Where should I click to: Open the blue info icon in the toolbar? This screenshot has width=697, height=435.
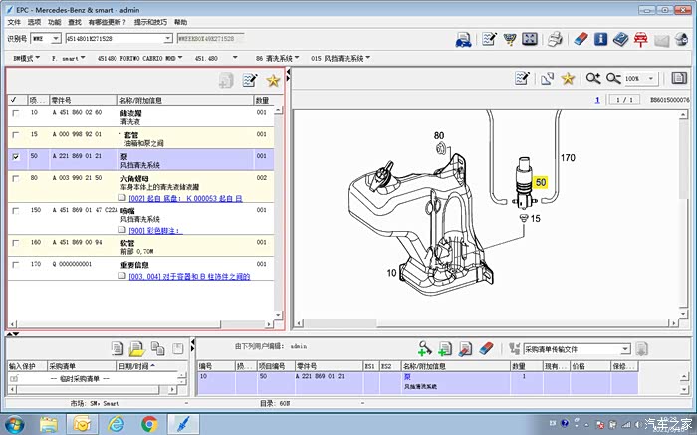click(600, 40)
